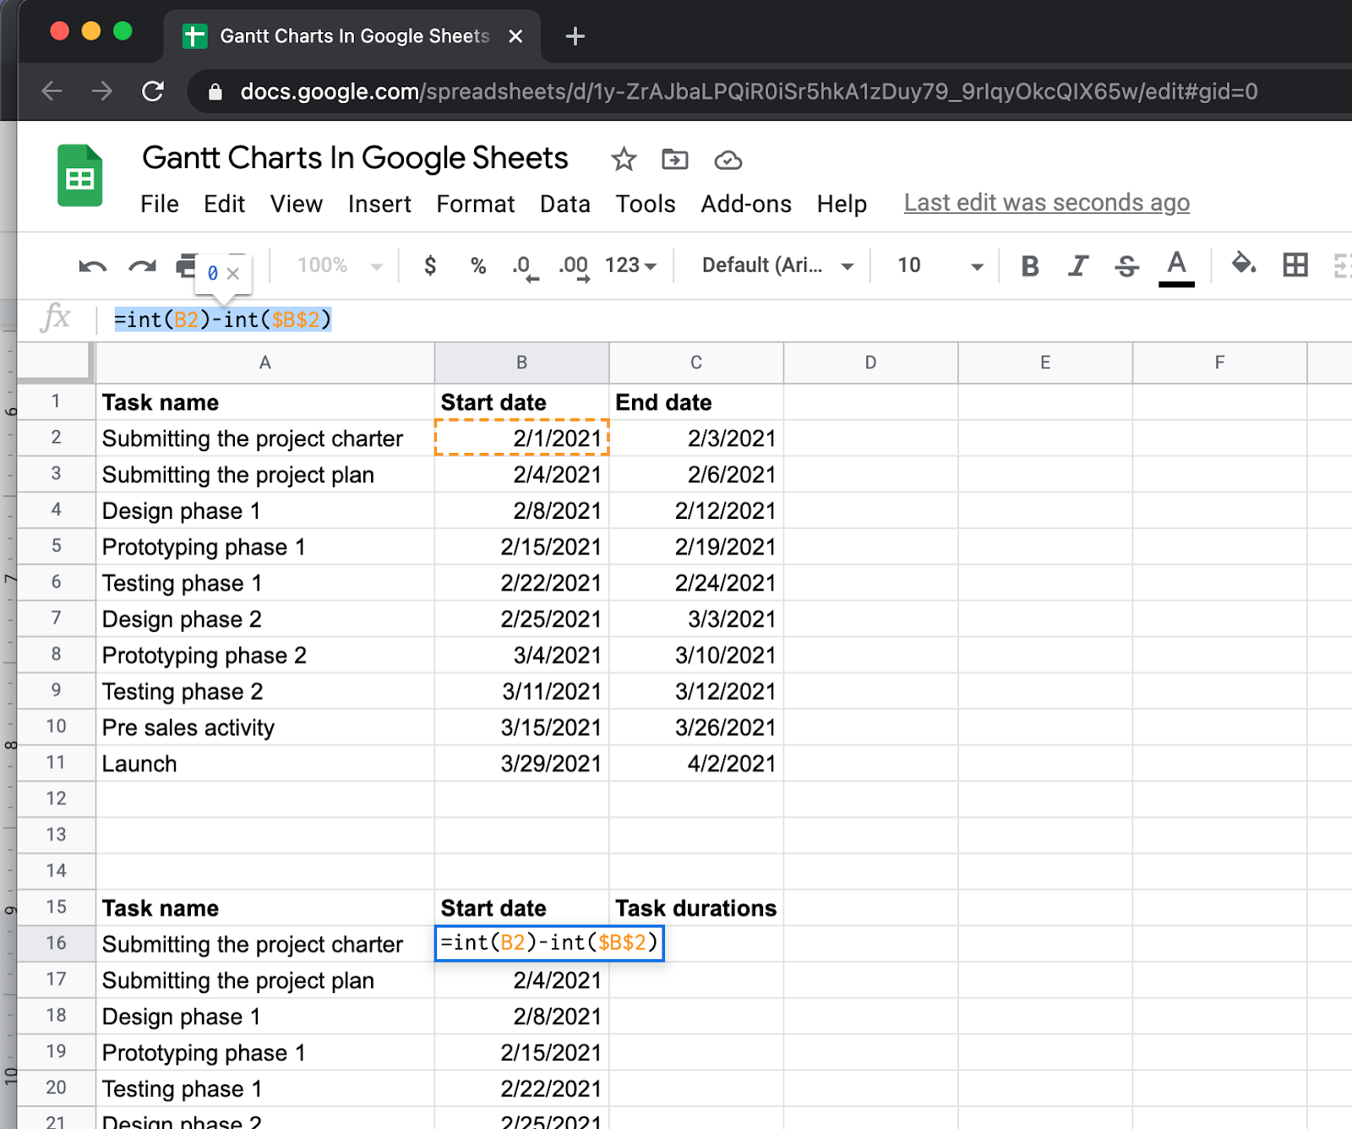Screen dimensions: 1352x1129
Task: Open the Add-ons menu
Action: pyautogui.click(x=745, y=204)
